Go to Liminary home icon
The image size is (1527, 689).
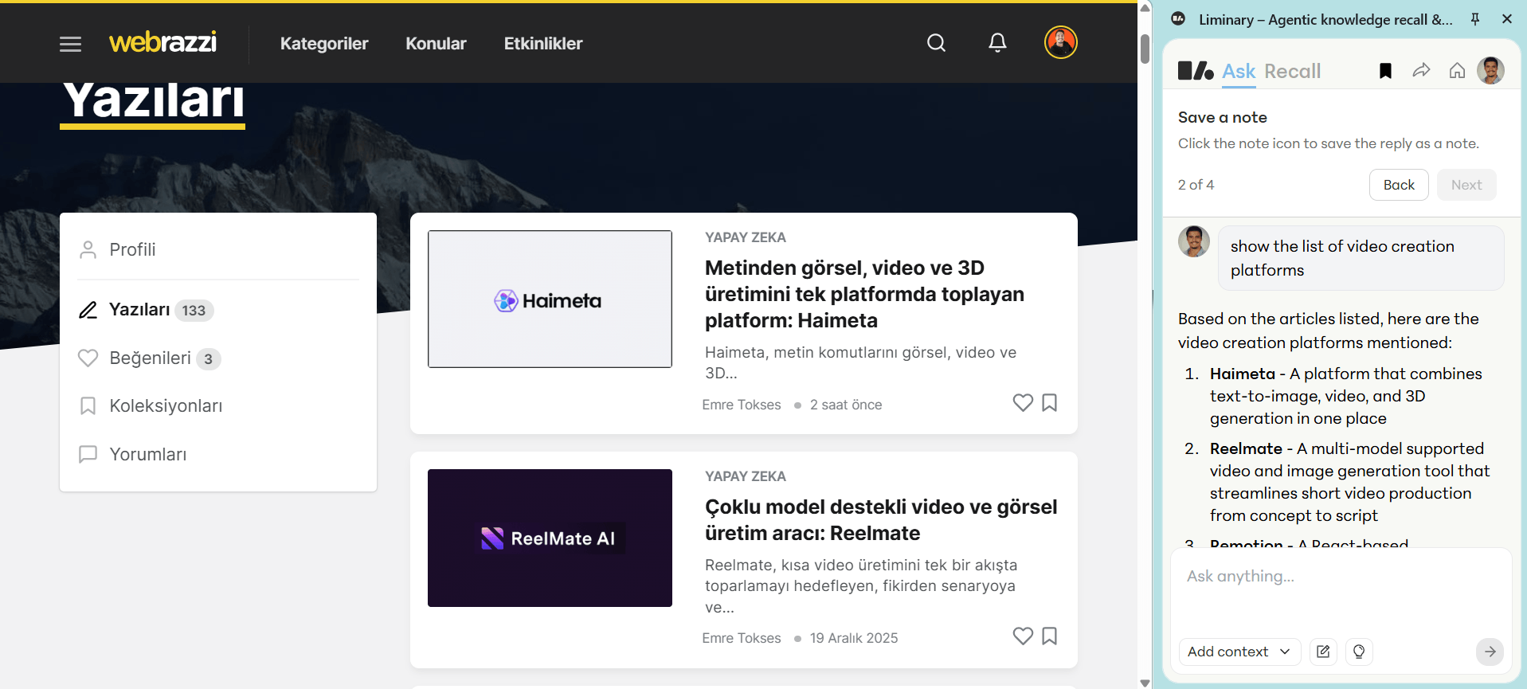click(1457, 71)
